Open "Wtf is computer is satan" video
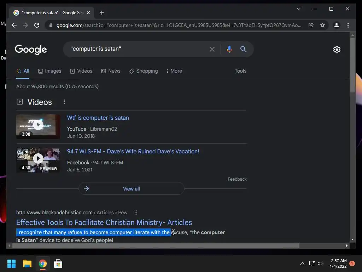 [98, 118]
